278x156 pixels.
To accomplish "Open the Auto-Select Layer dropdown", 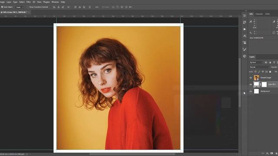I will tap(20, 7).
